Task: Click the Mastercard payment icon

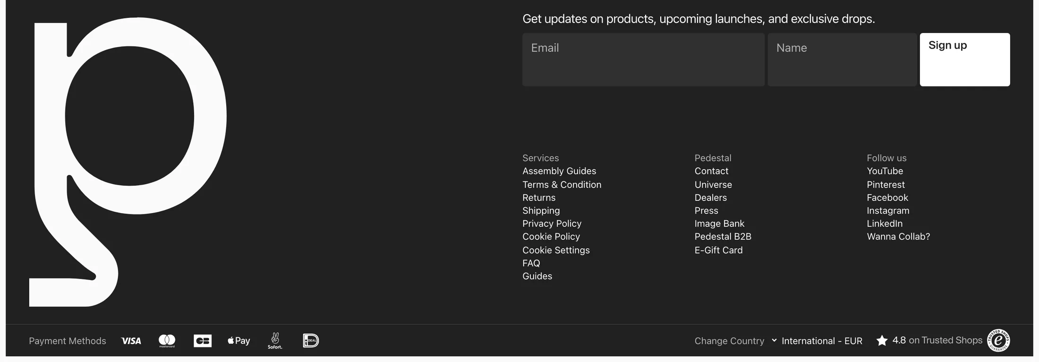Action: (167, 341)
